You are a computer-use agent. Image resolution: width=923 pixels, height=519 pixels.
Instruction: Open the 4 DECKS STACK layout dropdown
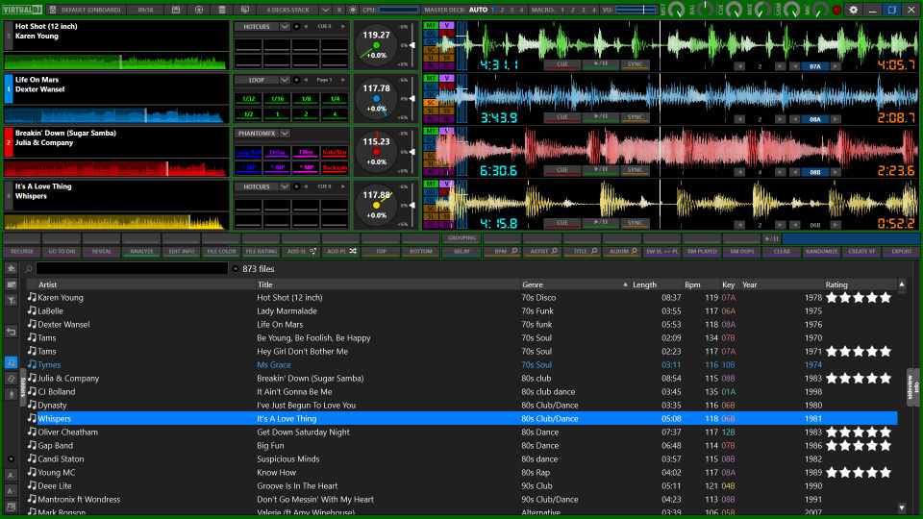pos(325,10)
